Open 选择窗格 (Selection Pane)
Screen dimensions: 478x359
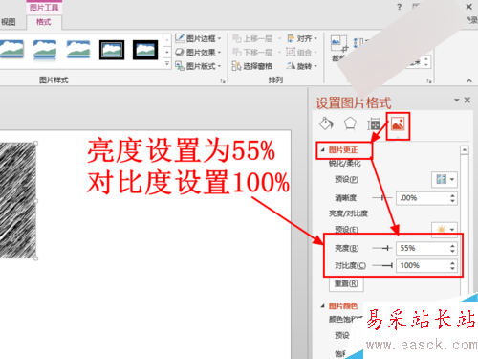252,66
